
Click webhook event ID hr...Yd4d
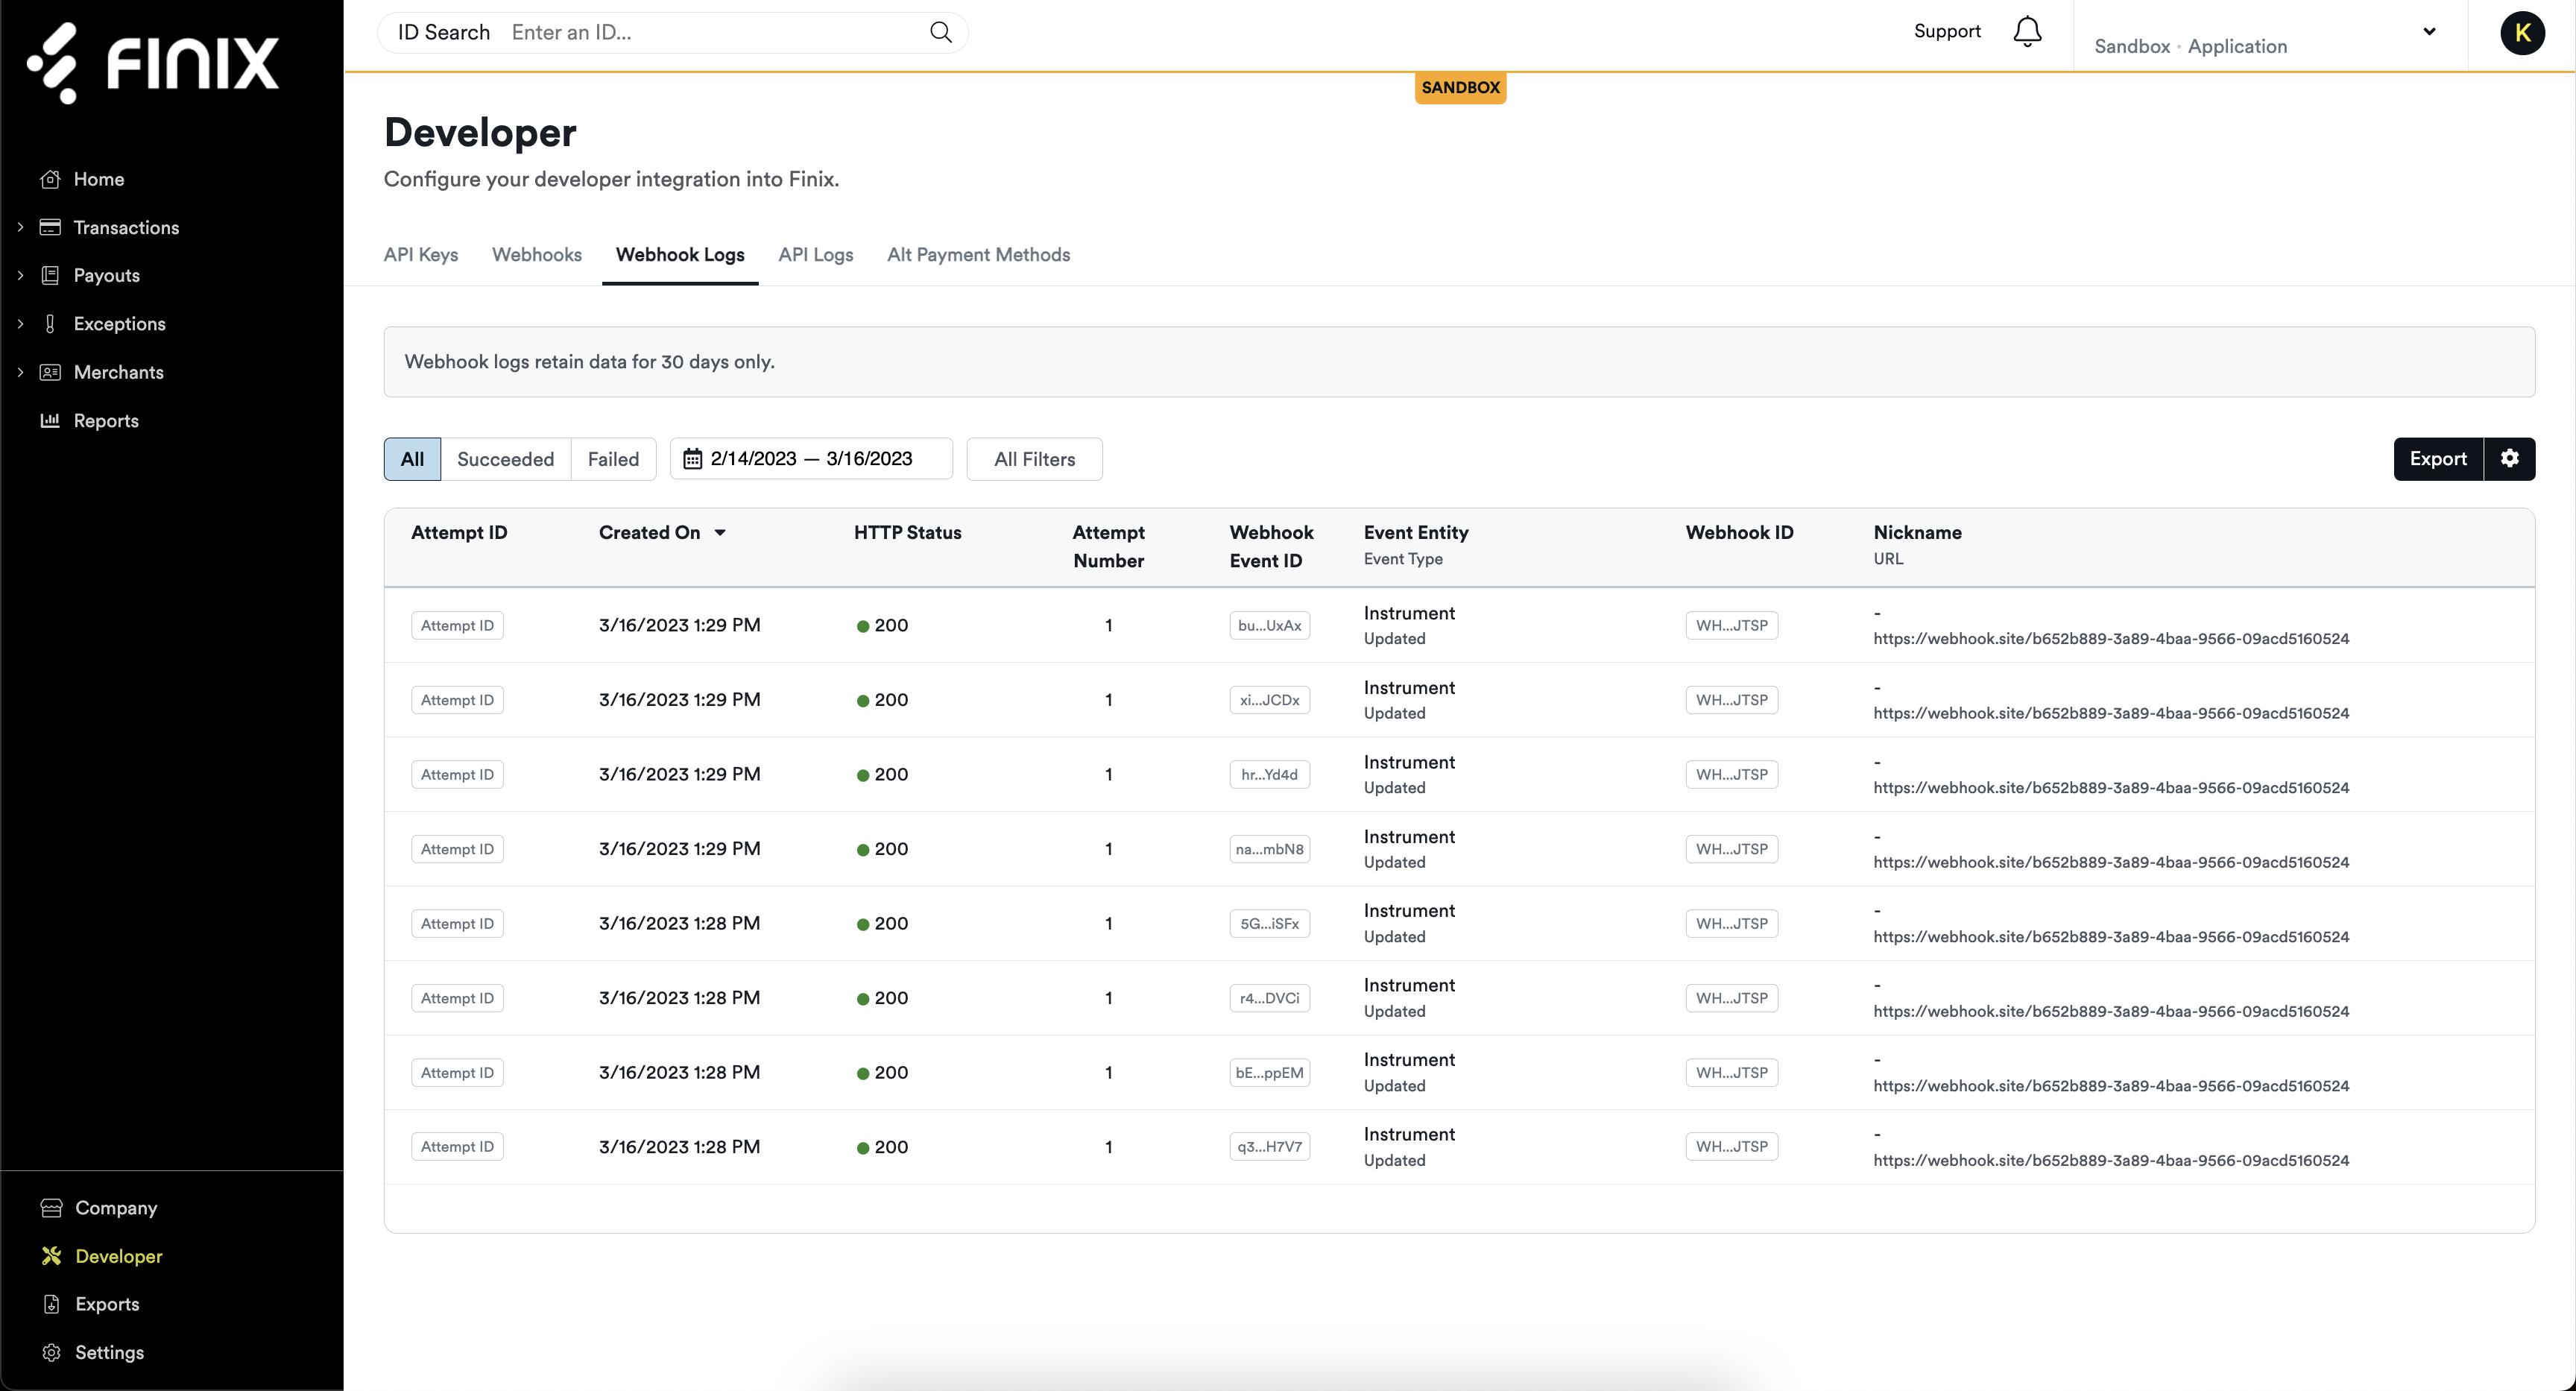click(x=1269, y=774)
